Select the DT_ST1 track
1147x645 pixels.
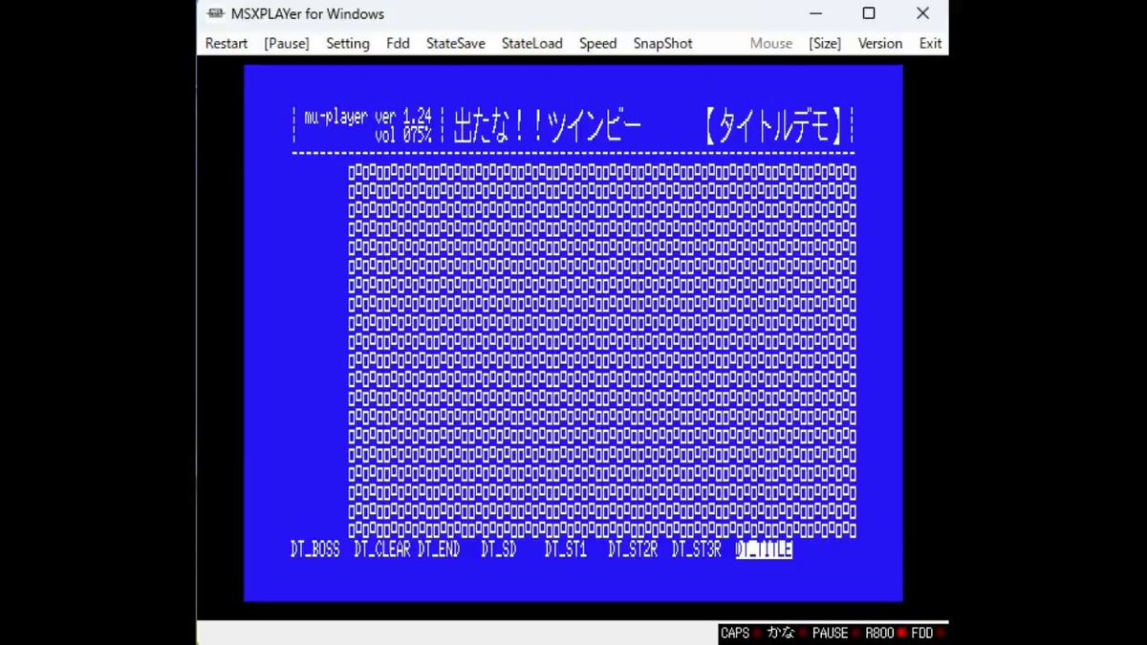[x=566, y=549]
